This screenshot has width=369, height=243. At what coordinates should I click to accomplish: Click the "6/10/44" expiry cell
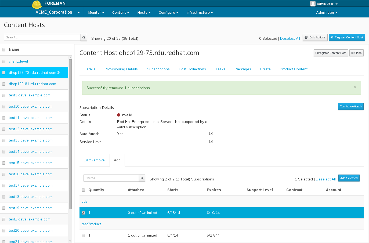pos(213,213)
